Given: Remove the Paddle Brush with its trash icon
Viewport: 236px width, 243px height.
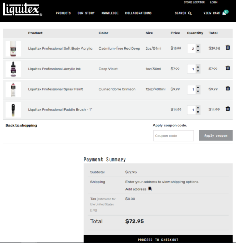Looking at the screenshot, I should [228, 109].
